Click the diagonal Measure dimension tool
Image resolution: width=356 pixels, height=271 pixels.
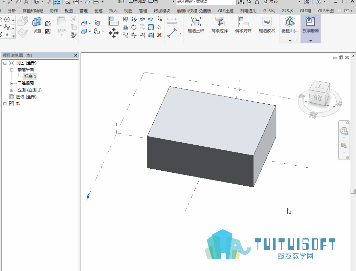172,33
